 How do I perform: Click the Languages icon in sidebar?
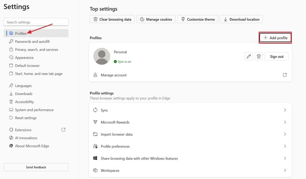pos(11,86)
